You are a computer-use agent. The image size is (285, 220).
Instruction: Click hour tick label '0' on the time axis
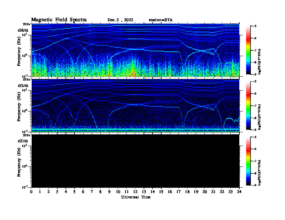(x=31, y=192)
